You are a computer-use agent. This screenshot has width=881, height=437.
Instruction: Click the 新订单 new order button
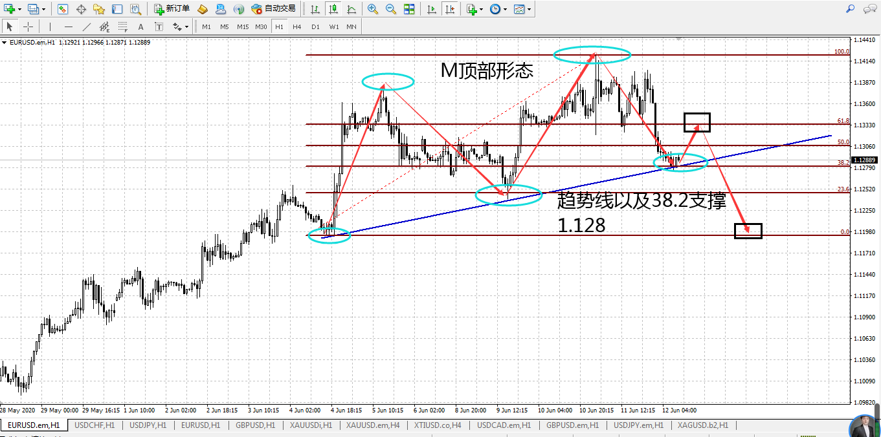pyautogui.click(x=172, y=9)
